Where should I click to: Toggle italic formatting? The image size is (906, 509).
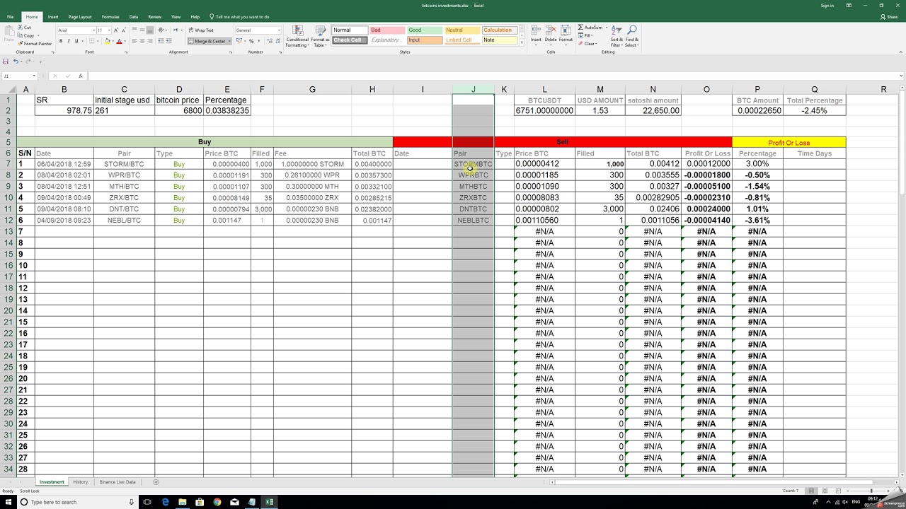[68, 41]
